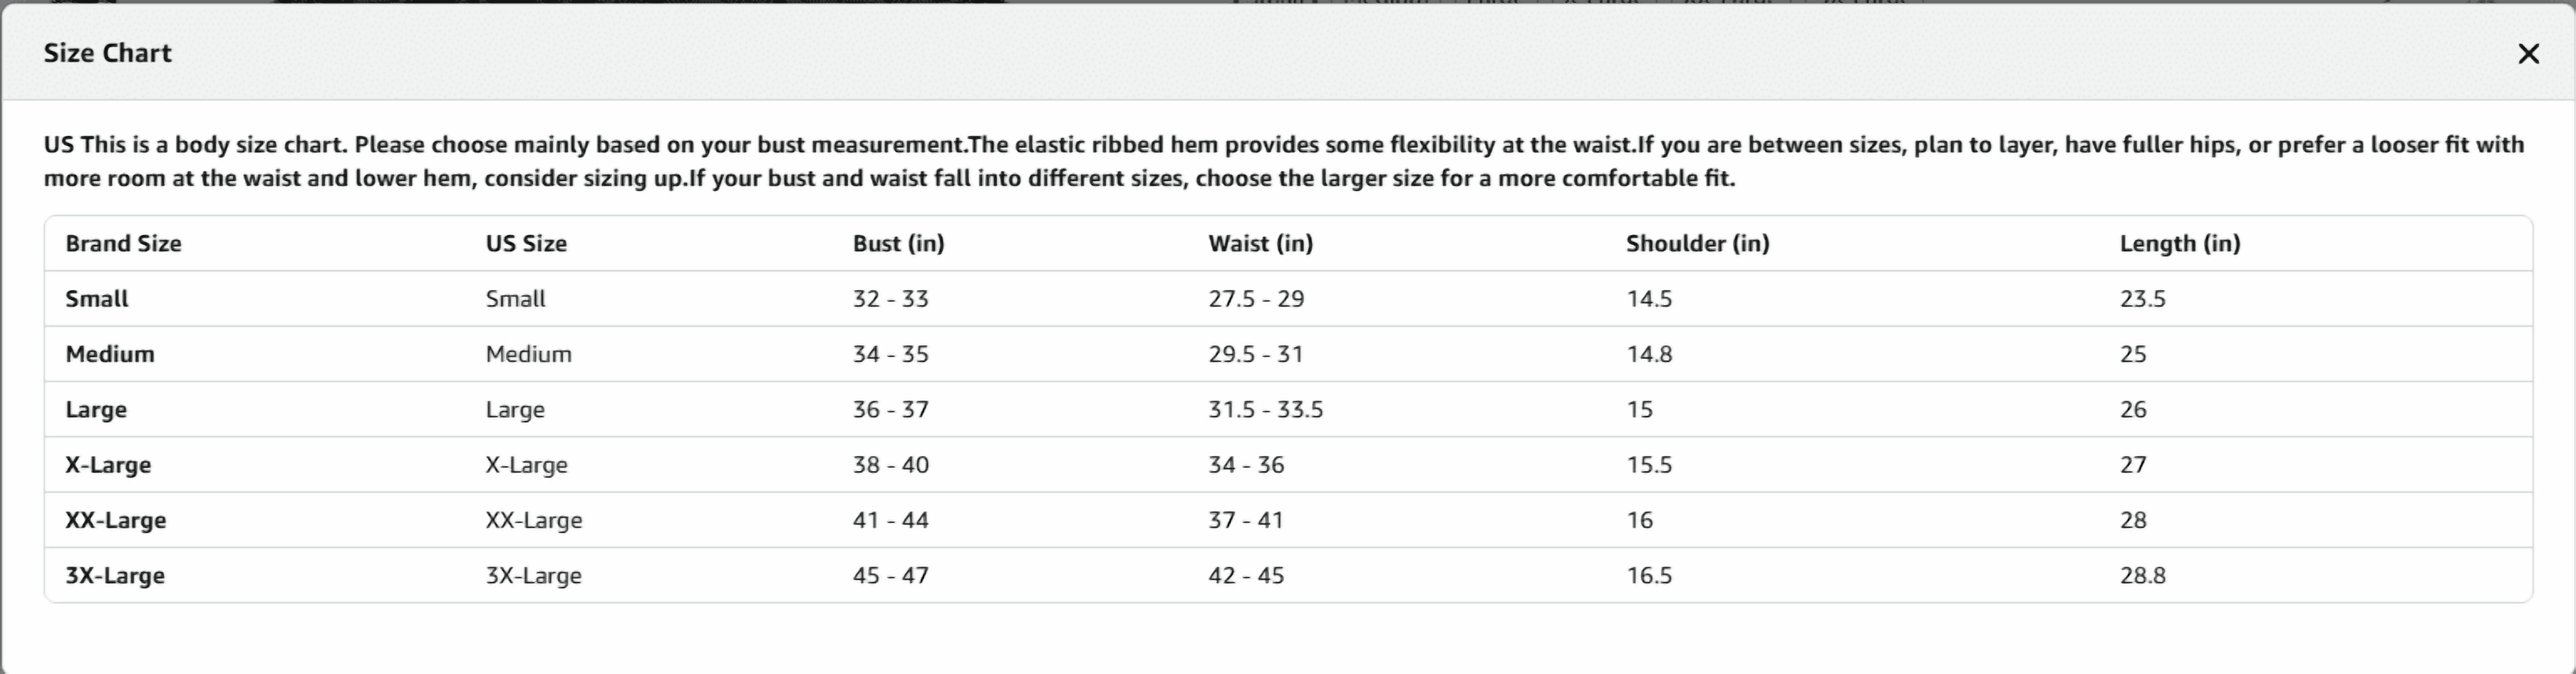
Task: Select the bold Large brand size row
Action: coord(96,410)
